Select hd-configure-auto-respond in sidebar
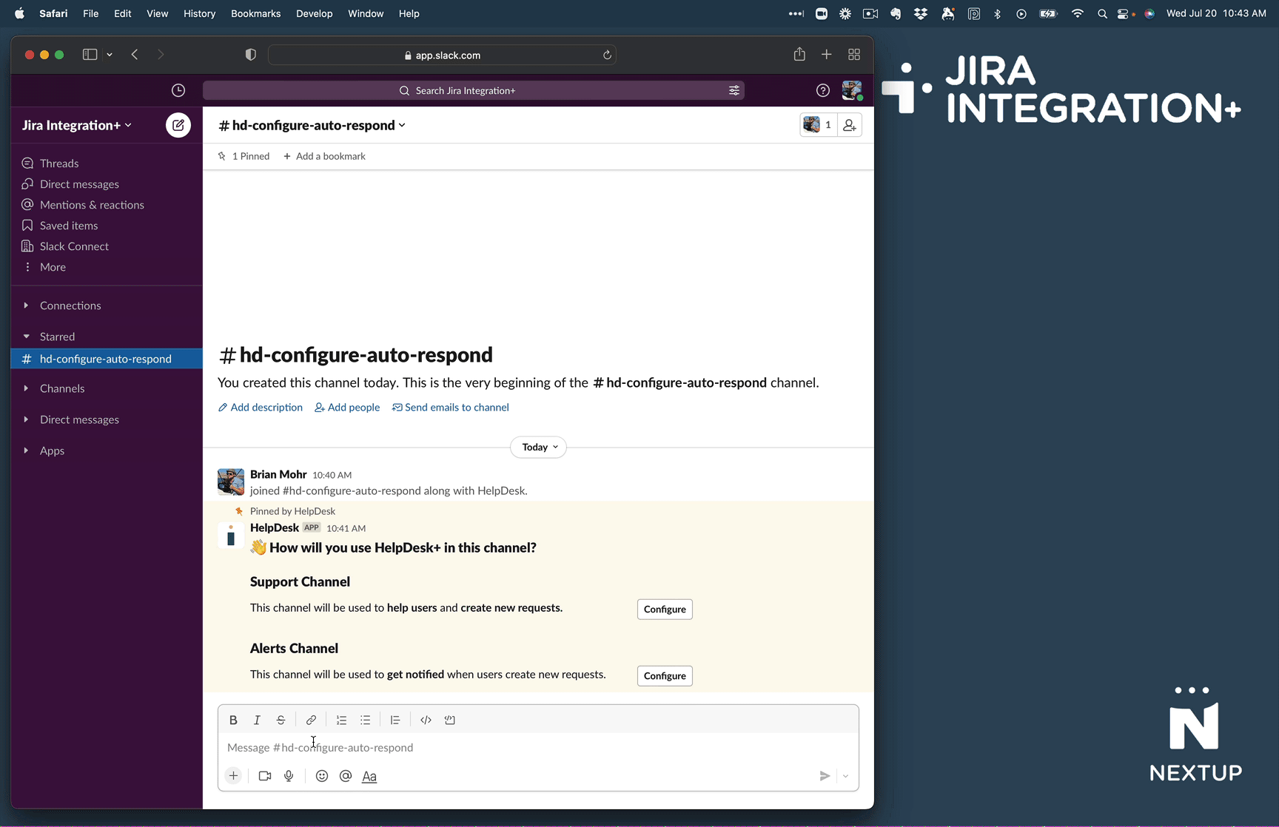The width and height of the screenshot is (1279, 827). click(107, 359)
